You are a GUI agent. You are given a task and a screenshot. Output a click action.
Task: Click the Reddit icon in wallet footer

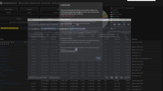pyautogui.click(x=116, y=78)
